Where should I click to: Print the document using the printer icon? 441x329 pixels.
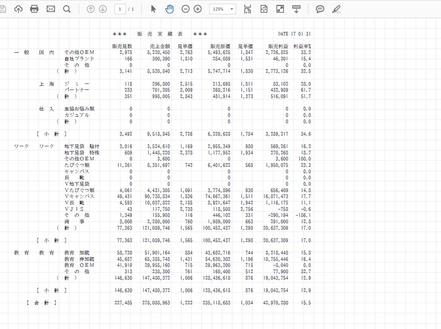pyautogui.click(x=34, y=9)
